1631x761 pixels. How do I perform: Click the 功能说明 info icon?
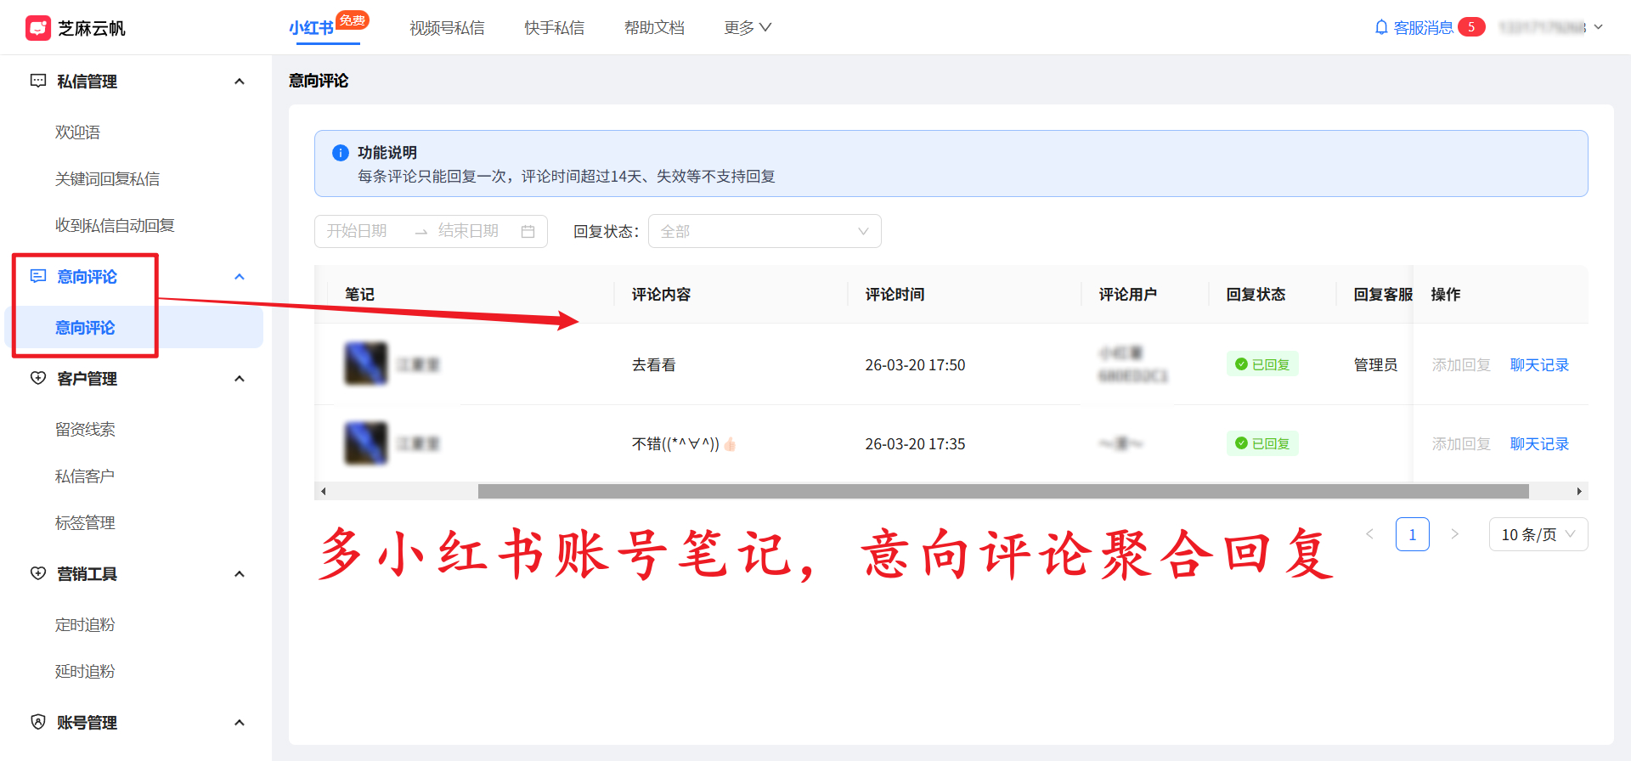(x=341, y=153)
